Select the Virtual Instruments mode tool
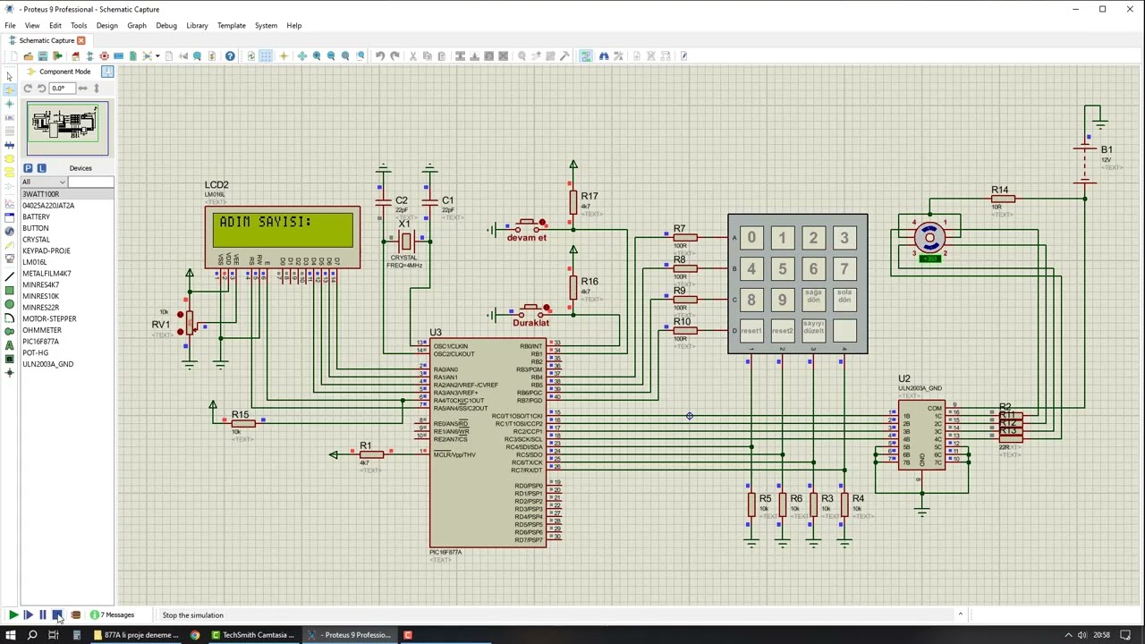 point(9,259)
